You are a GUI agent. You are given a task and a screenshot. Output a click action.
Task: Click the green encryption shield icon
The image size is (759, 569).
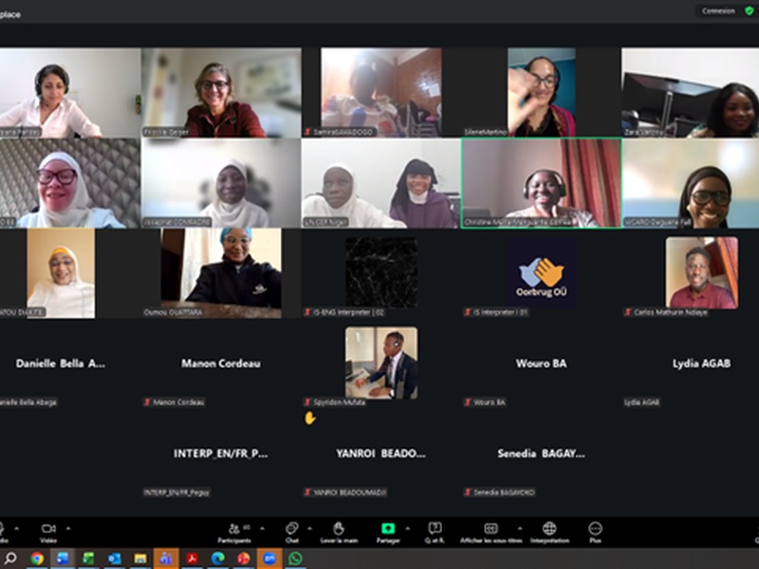[749, 10]
